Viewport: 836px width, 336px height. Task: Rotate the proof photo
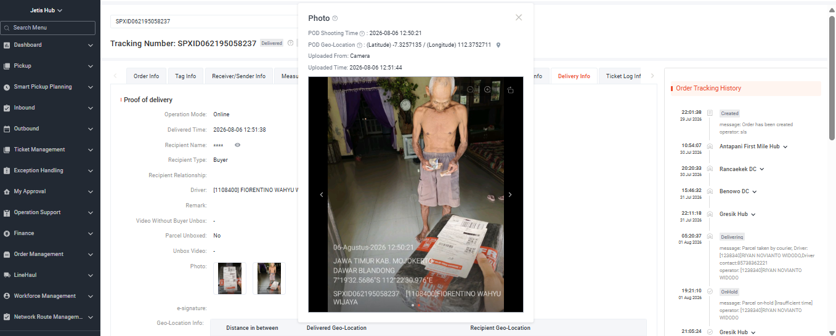tap(510, 90)
